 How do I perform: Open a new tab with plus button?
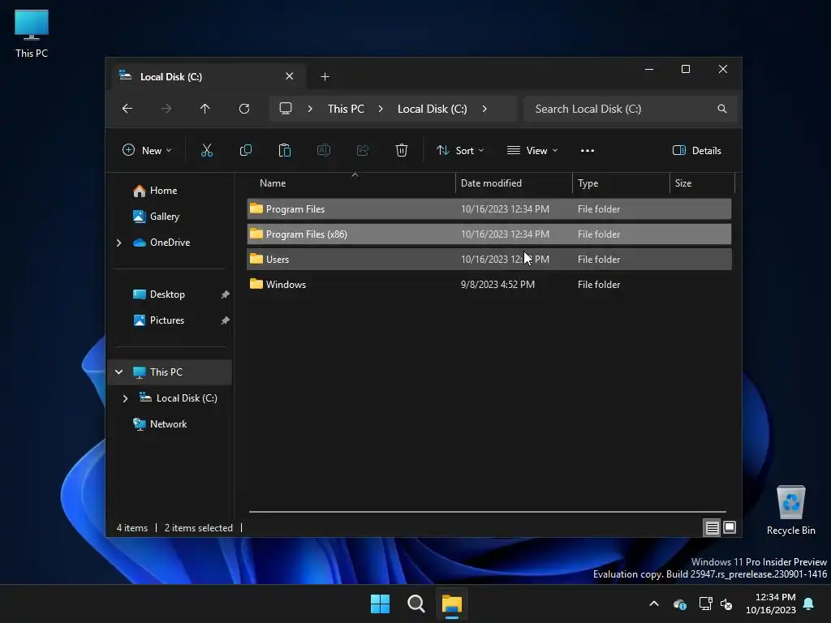[325, 77]
